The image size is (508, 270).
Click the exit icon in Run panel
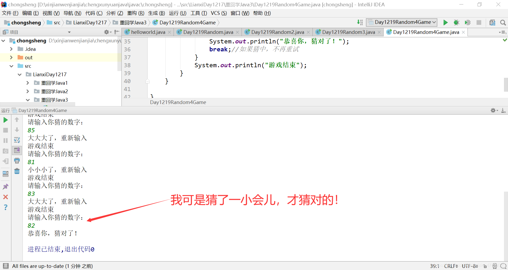5,161
